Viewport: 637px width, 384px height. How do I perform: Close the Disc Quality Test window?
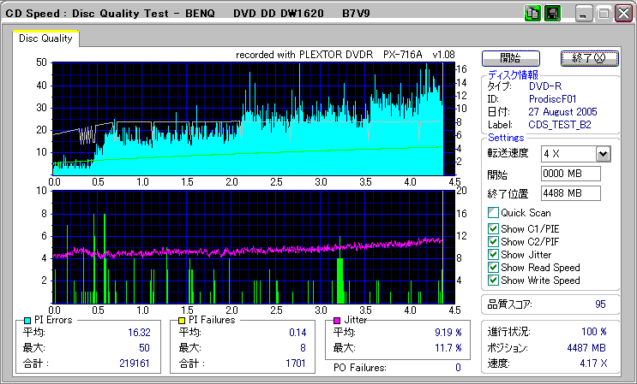tap(623, 13)
